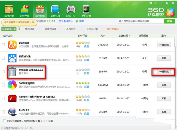Click the 360软件管家 logo
The height and width of the screenshot is (130, 177).
161,12
